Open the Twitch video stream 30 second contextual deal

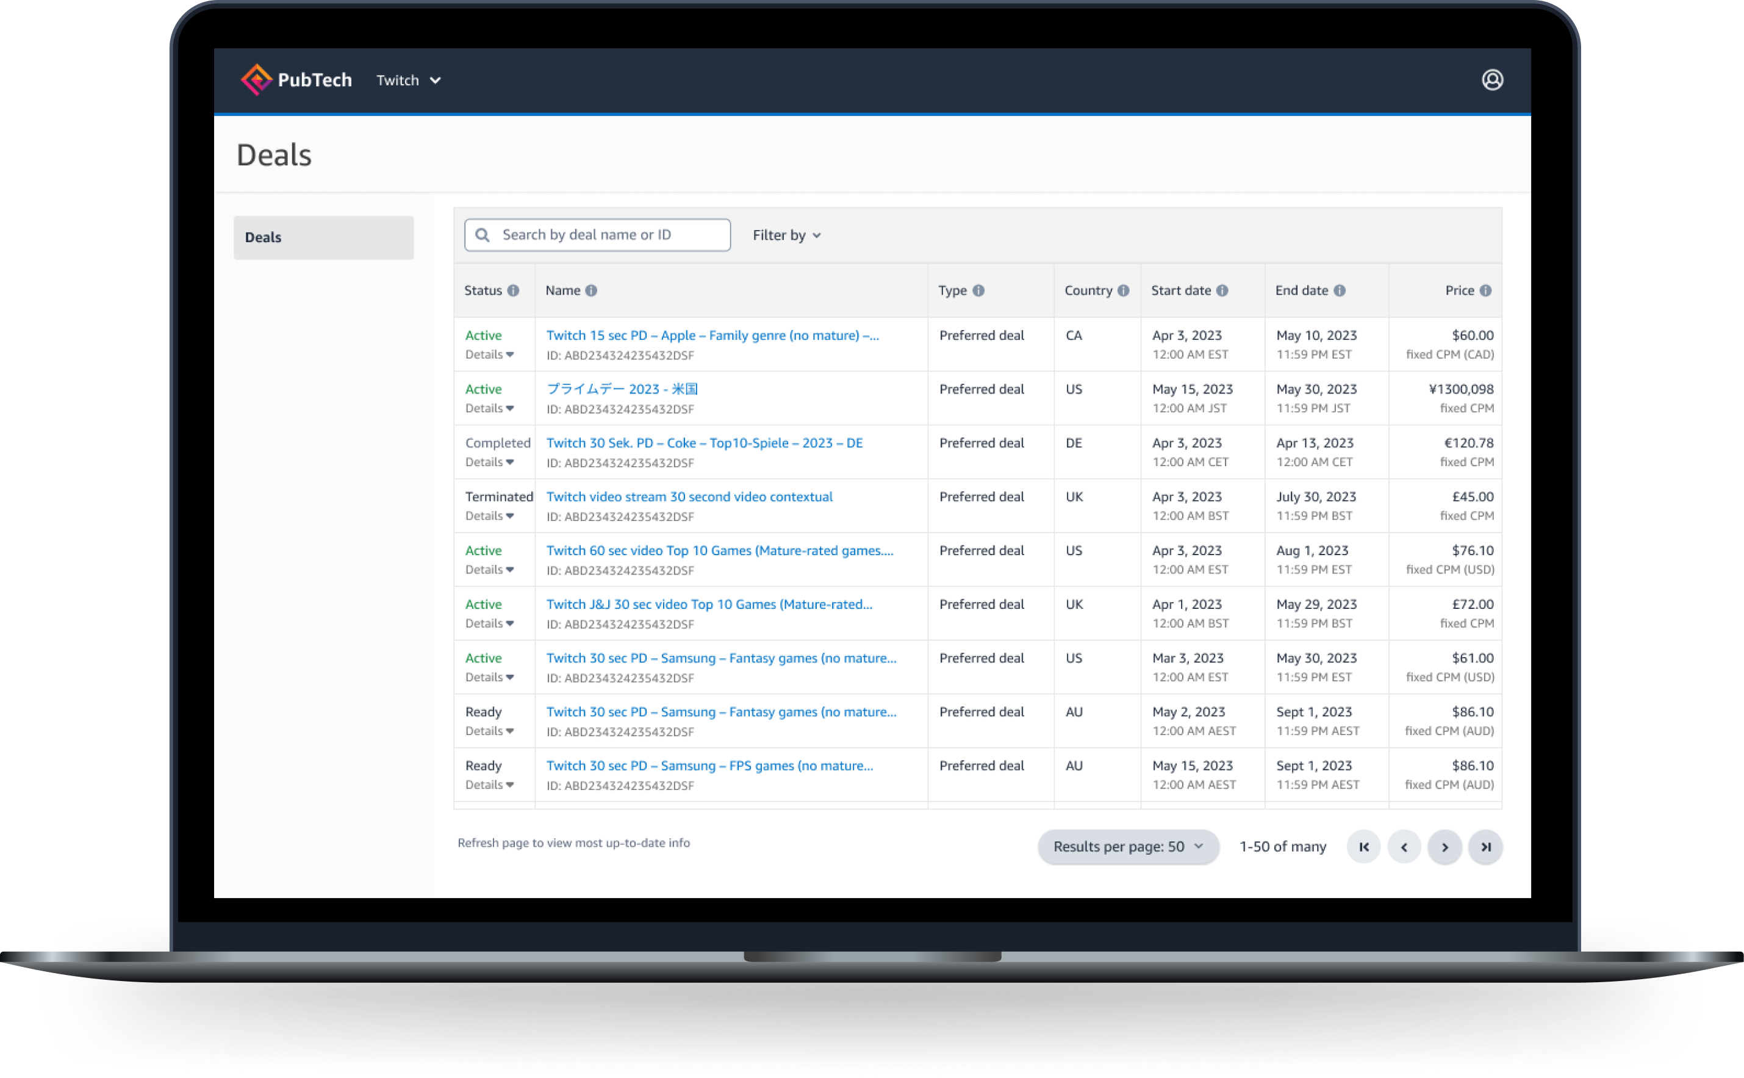[x=689, y=497]
